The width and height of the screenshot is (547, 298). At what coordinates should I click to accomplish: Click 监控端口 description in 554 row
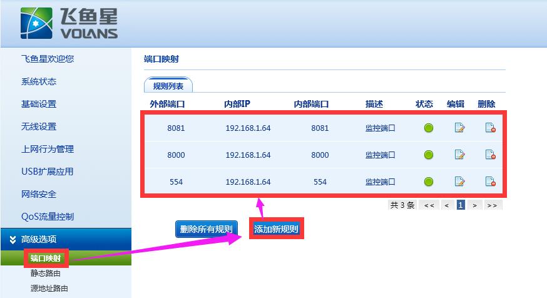coord(381,182)
